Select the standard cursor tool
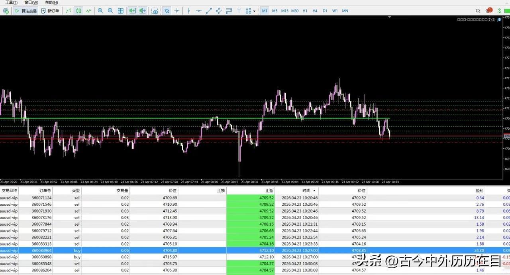This screenshot has height=275, width=510. click(167, 11)
